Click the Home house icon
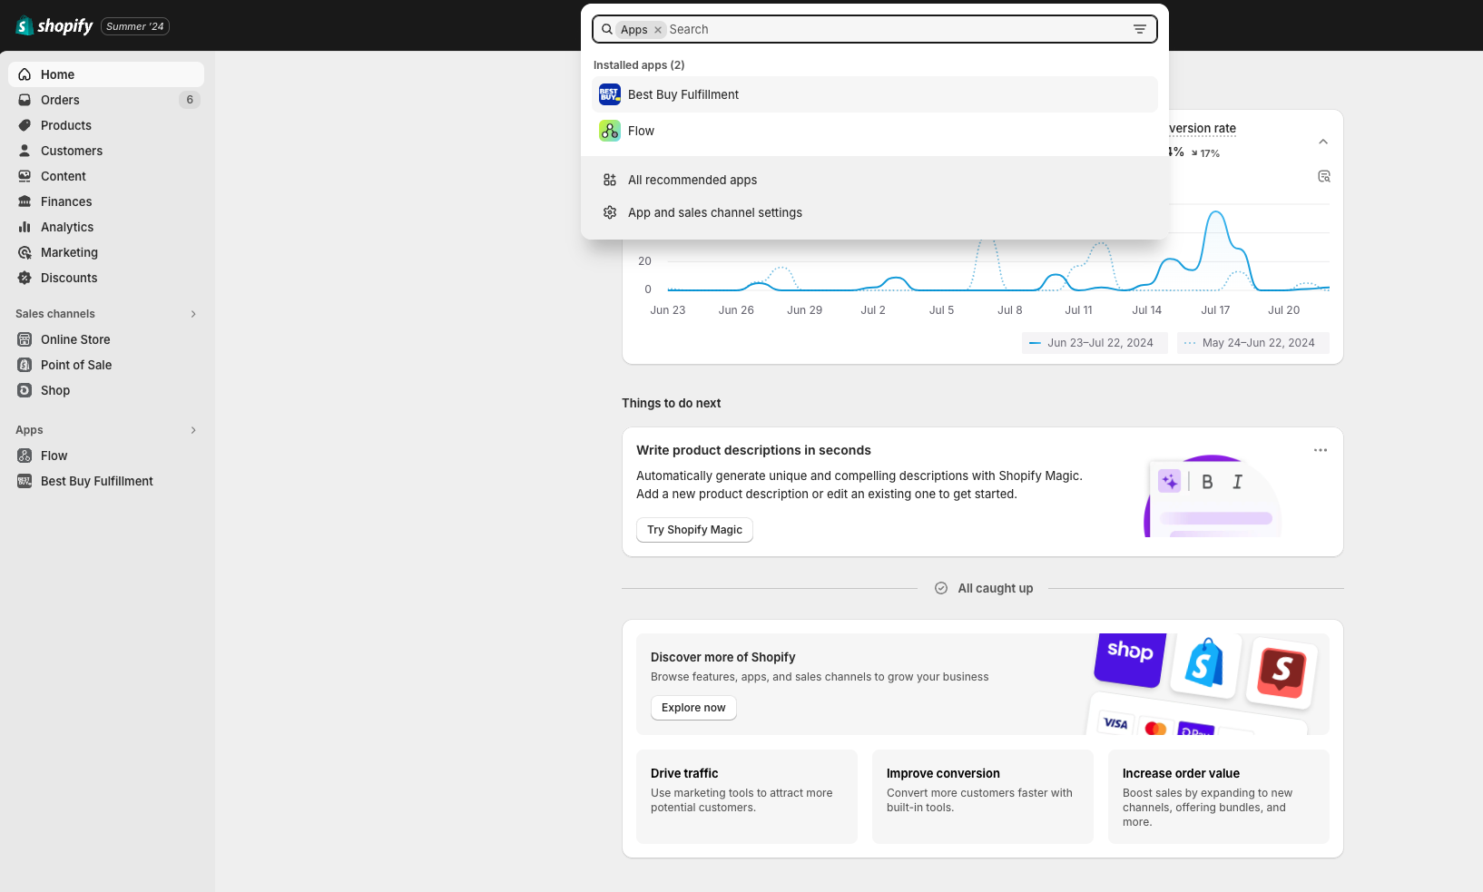Image resolution: width=1483 pixels, height=892 pixels. click(25, 74)
